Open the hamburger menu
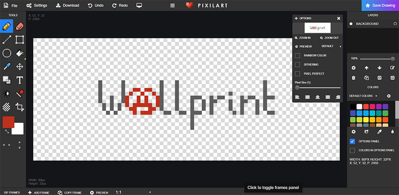 [172, 5]
